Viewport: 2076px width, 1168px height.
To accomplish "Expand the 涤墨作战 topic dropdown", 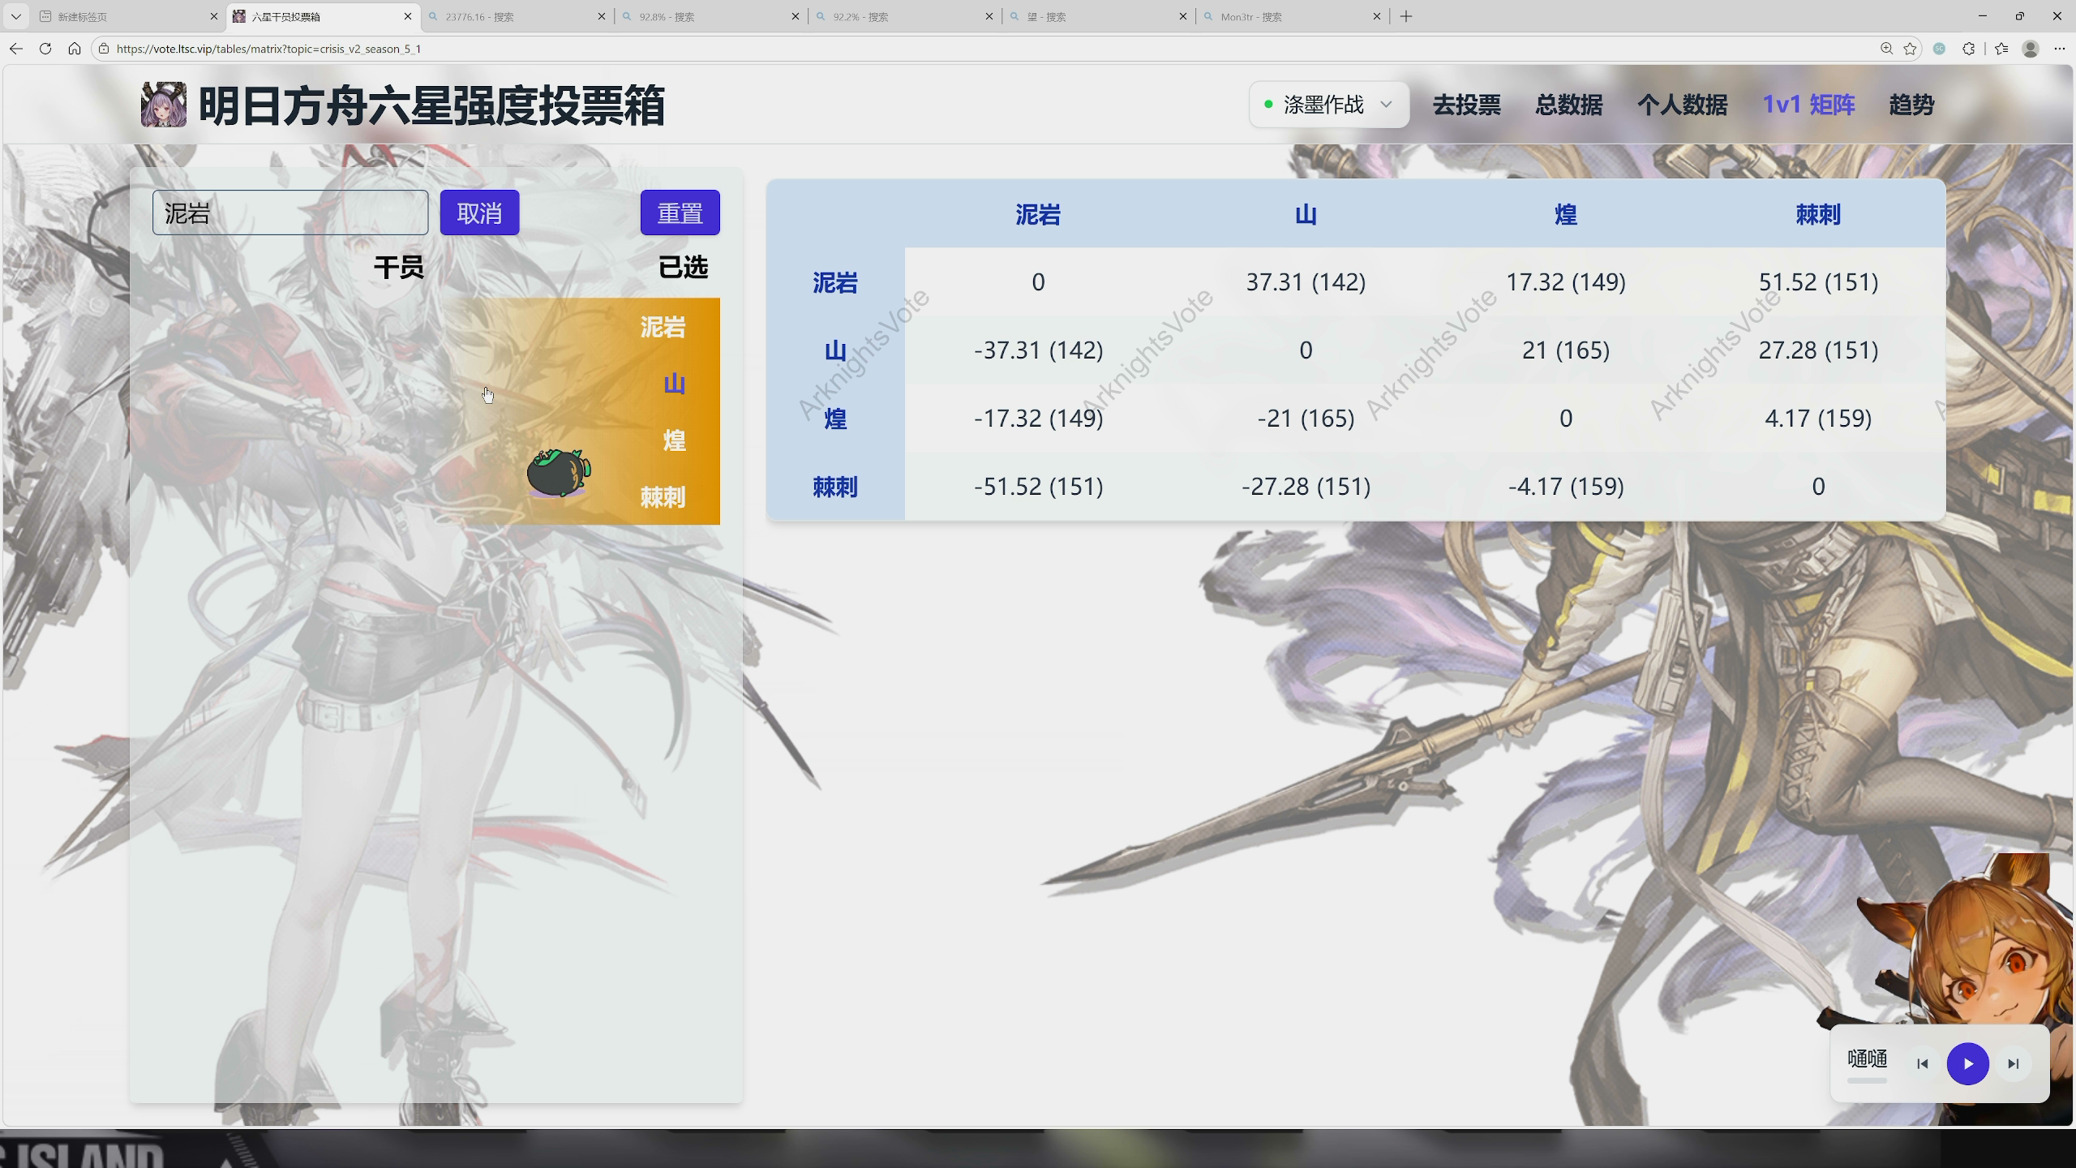I will pyautogui.click(x=1329, y=105).
